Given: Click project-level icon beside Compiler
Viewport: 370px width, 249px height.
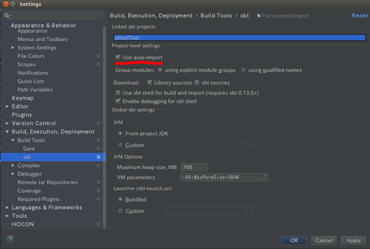Looking at the screenshot, I should pos(98,165).
